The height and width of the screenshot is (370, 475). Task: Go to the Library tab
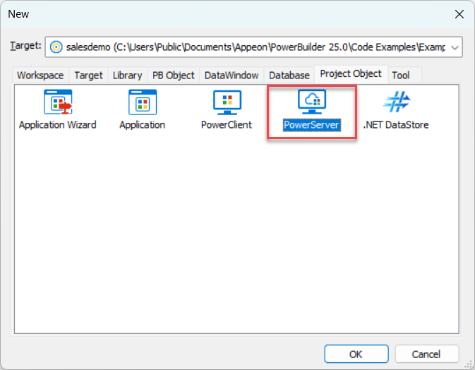point(127,75)
